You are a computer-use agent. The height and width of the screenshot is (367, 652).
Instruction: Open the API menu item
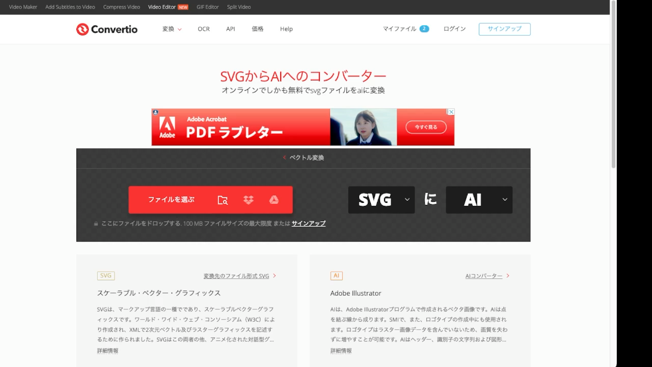231,29
